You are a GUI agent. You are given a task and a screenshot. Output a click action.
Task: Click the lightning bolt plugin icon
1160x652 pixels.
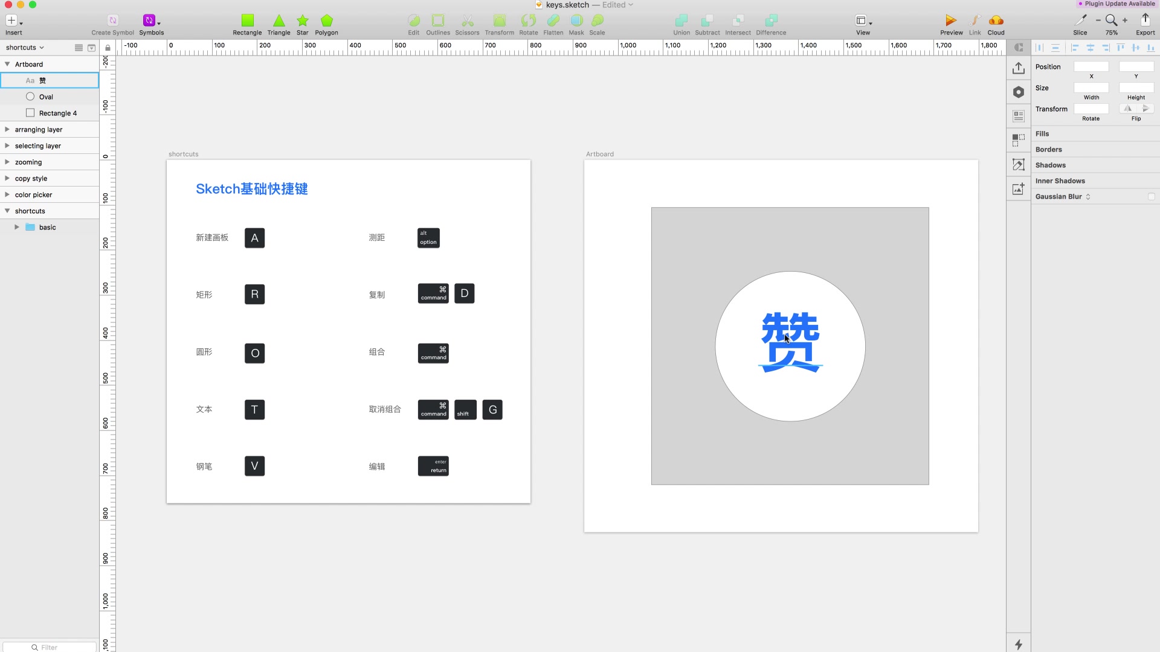1019,644
